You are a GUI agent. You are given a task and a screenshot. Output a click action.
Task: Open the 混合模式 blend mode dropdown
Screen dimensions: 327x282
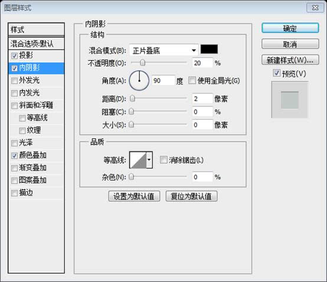pyautogui.click(x=163, y=50)
